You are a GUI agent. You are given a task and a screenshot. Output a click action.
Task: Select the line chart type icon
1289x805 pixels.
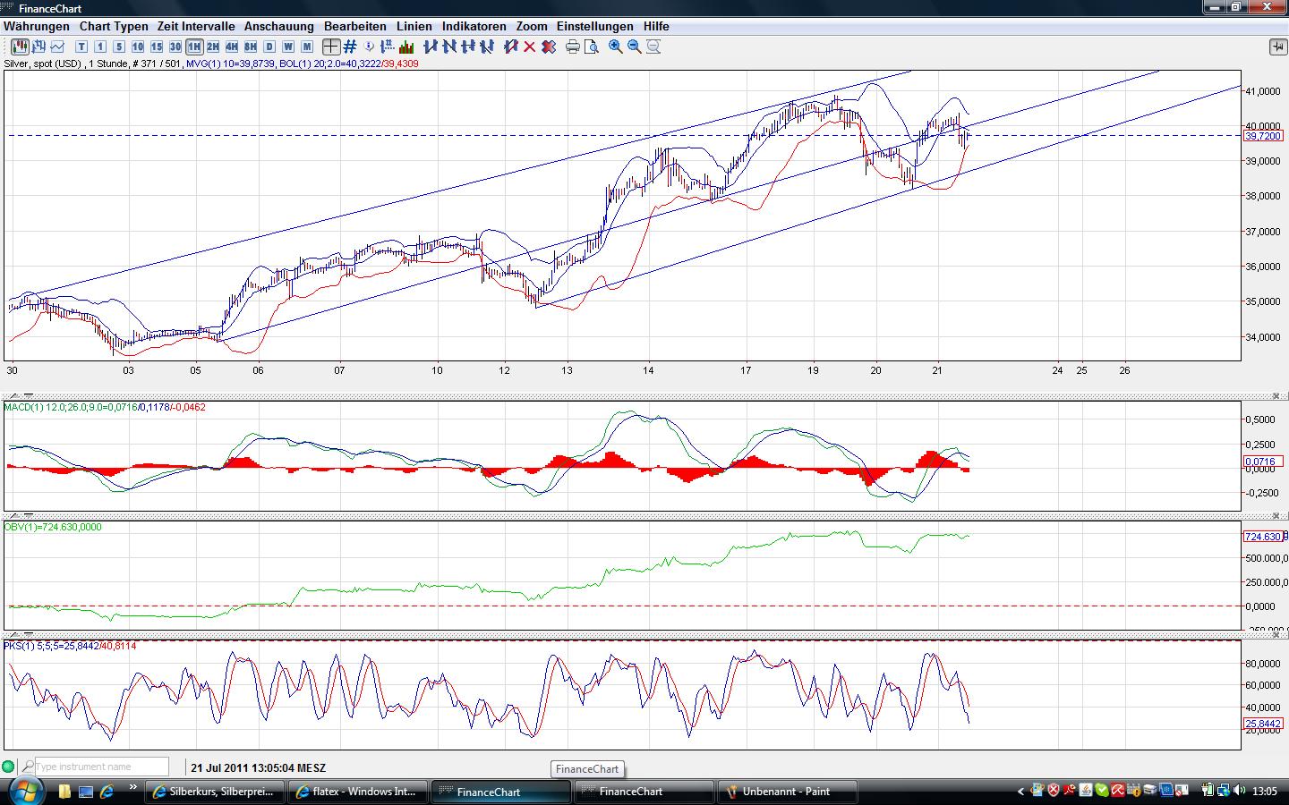pos(58,47)
